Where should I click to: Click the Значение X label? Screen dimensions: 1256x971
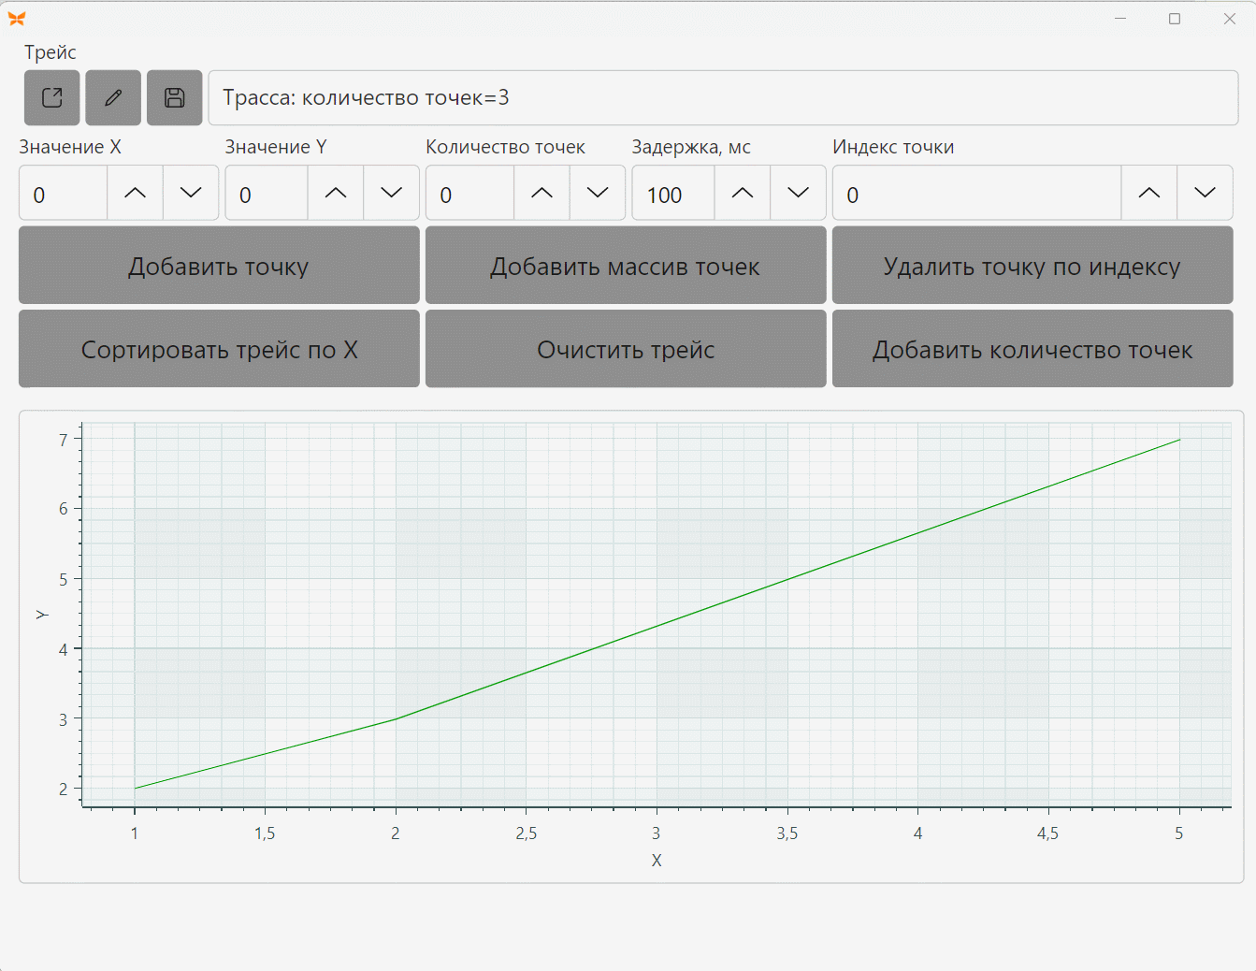point(70,147)
